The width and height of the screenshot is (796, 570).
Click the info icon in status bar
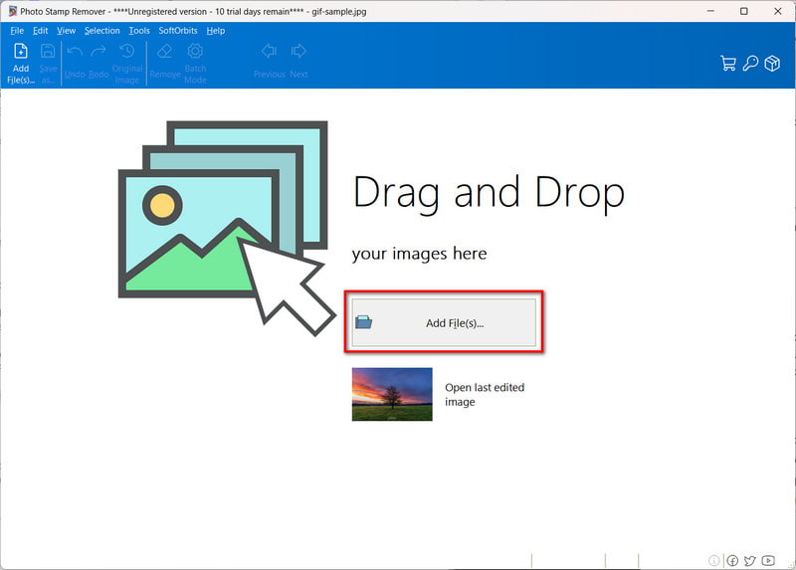713,560
